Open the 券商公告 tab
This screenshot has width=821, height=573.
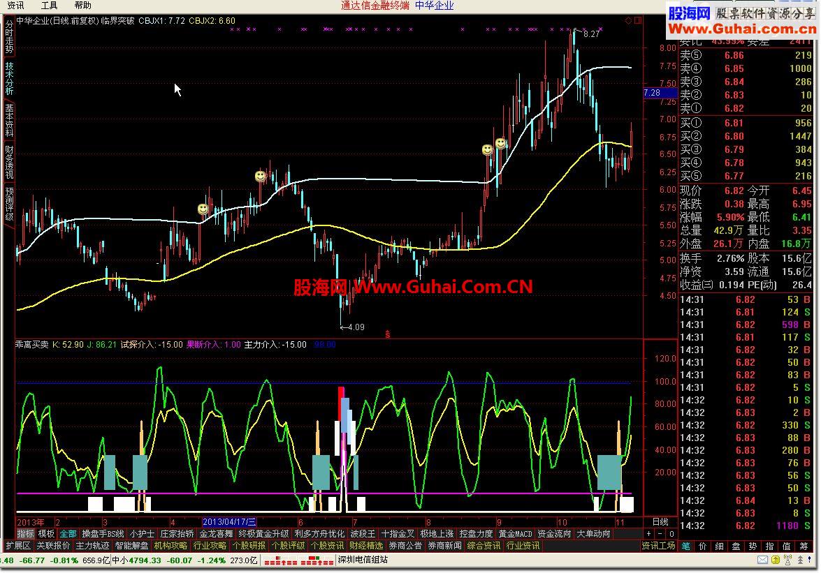406,546
